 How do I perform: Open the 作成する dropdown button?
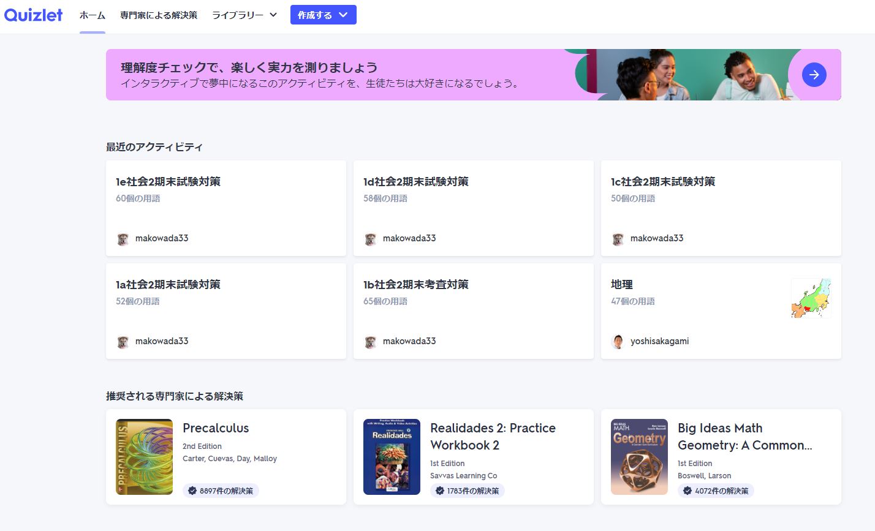click(323, 15)
